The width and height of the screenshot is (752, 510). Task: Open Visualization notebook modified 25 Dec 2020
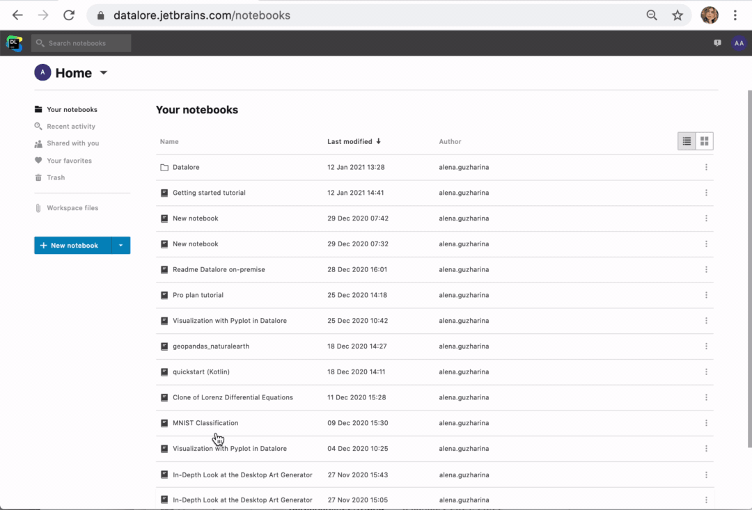point(229,321)
